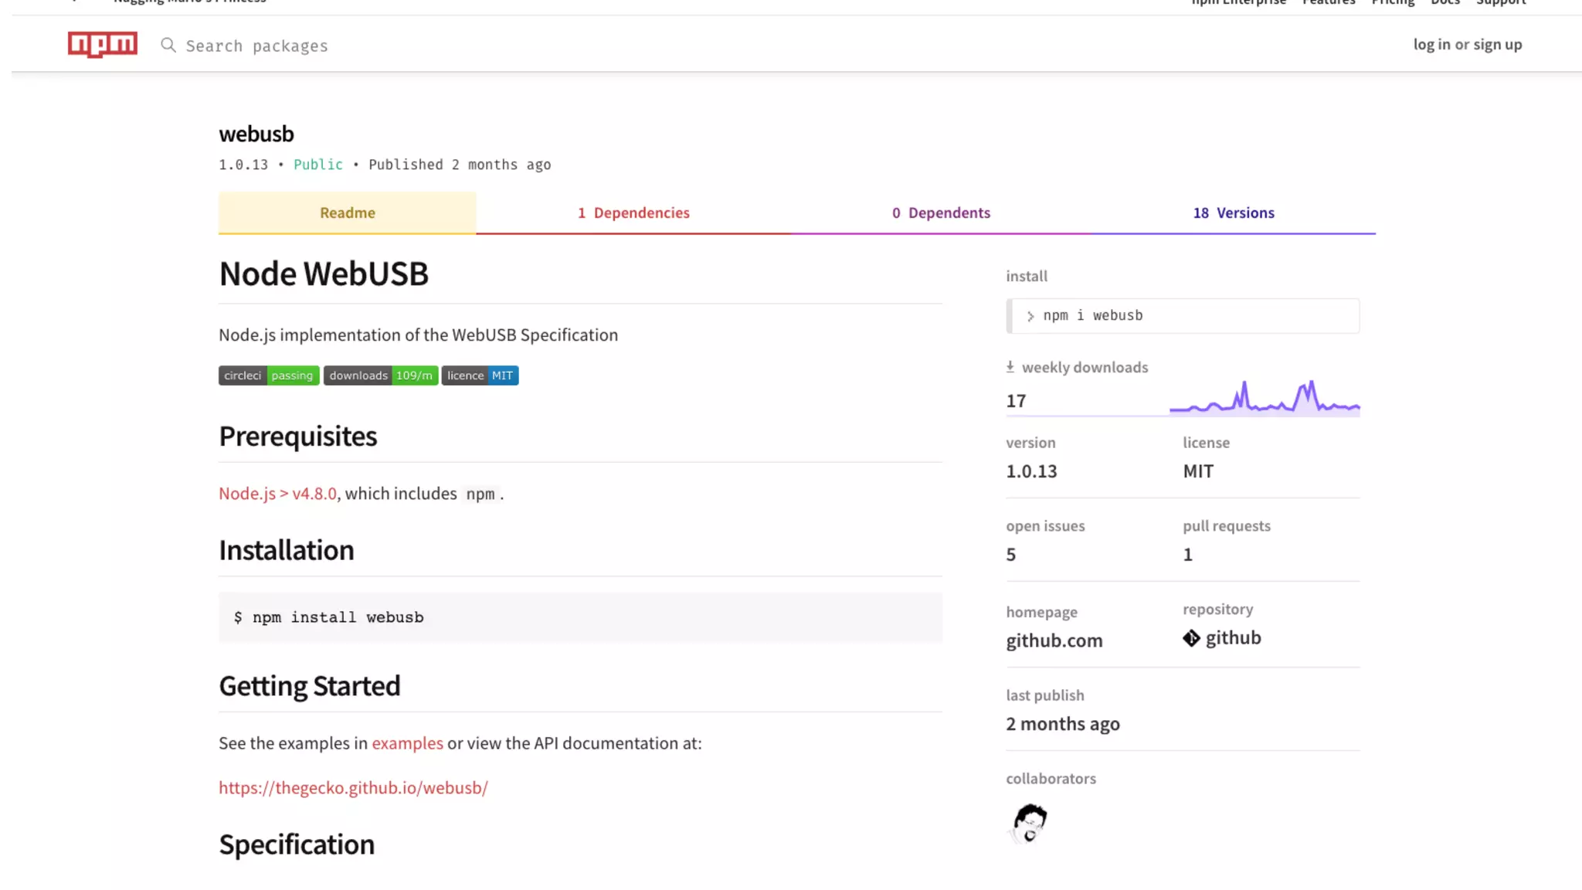Image resolution: width=1582 pixels, height=890 pixels.
Task: Click the sign up link
Action: tap(1497, 44)
